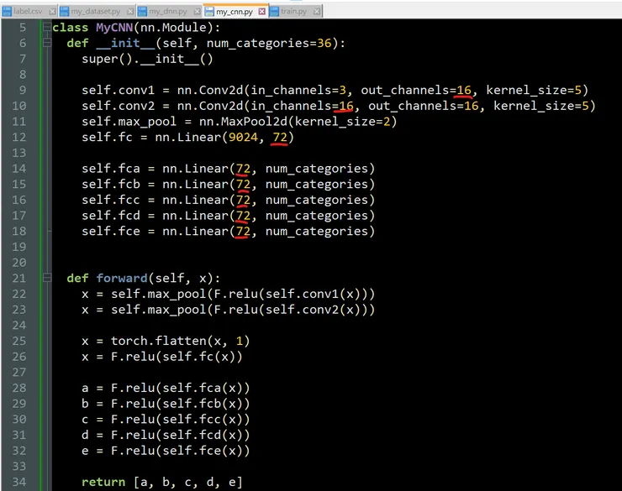
Task: Close the active my_cnn.py tab
Action: pos(261,12)
